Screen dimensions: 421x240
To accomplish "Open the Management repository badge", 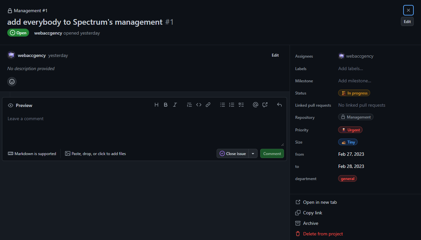I will click(x=356, y=117).
